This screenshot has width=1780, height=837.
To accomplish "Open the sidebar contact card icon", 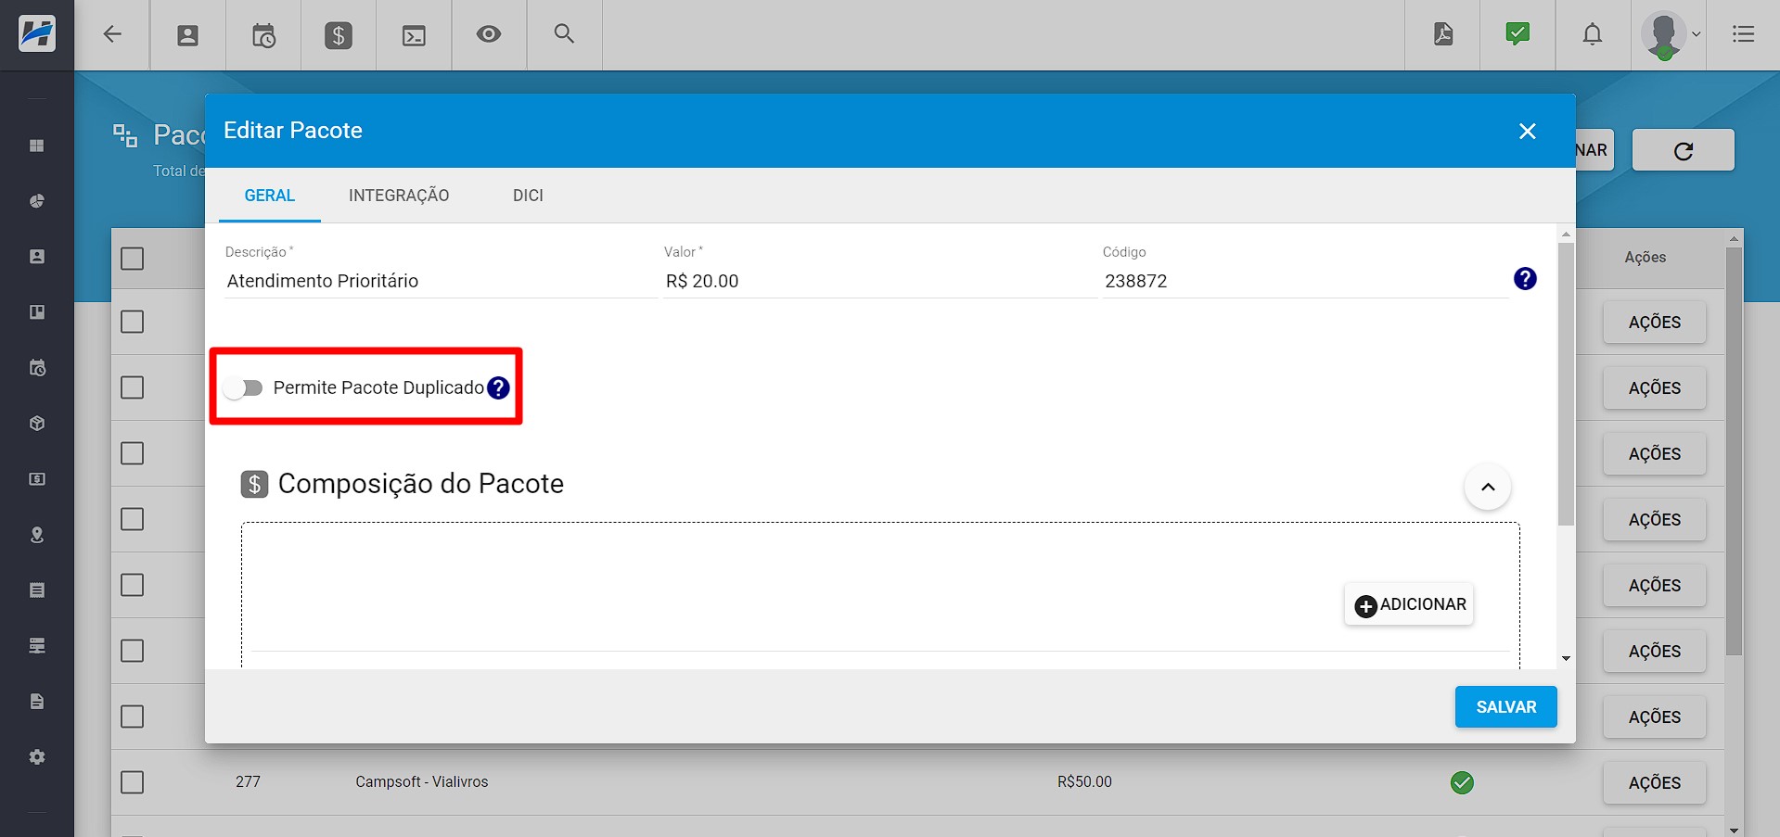I will click(37, 257).
